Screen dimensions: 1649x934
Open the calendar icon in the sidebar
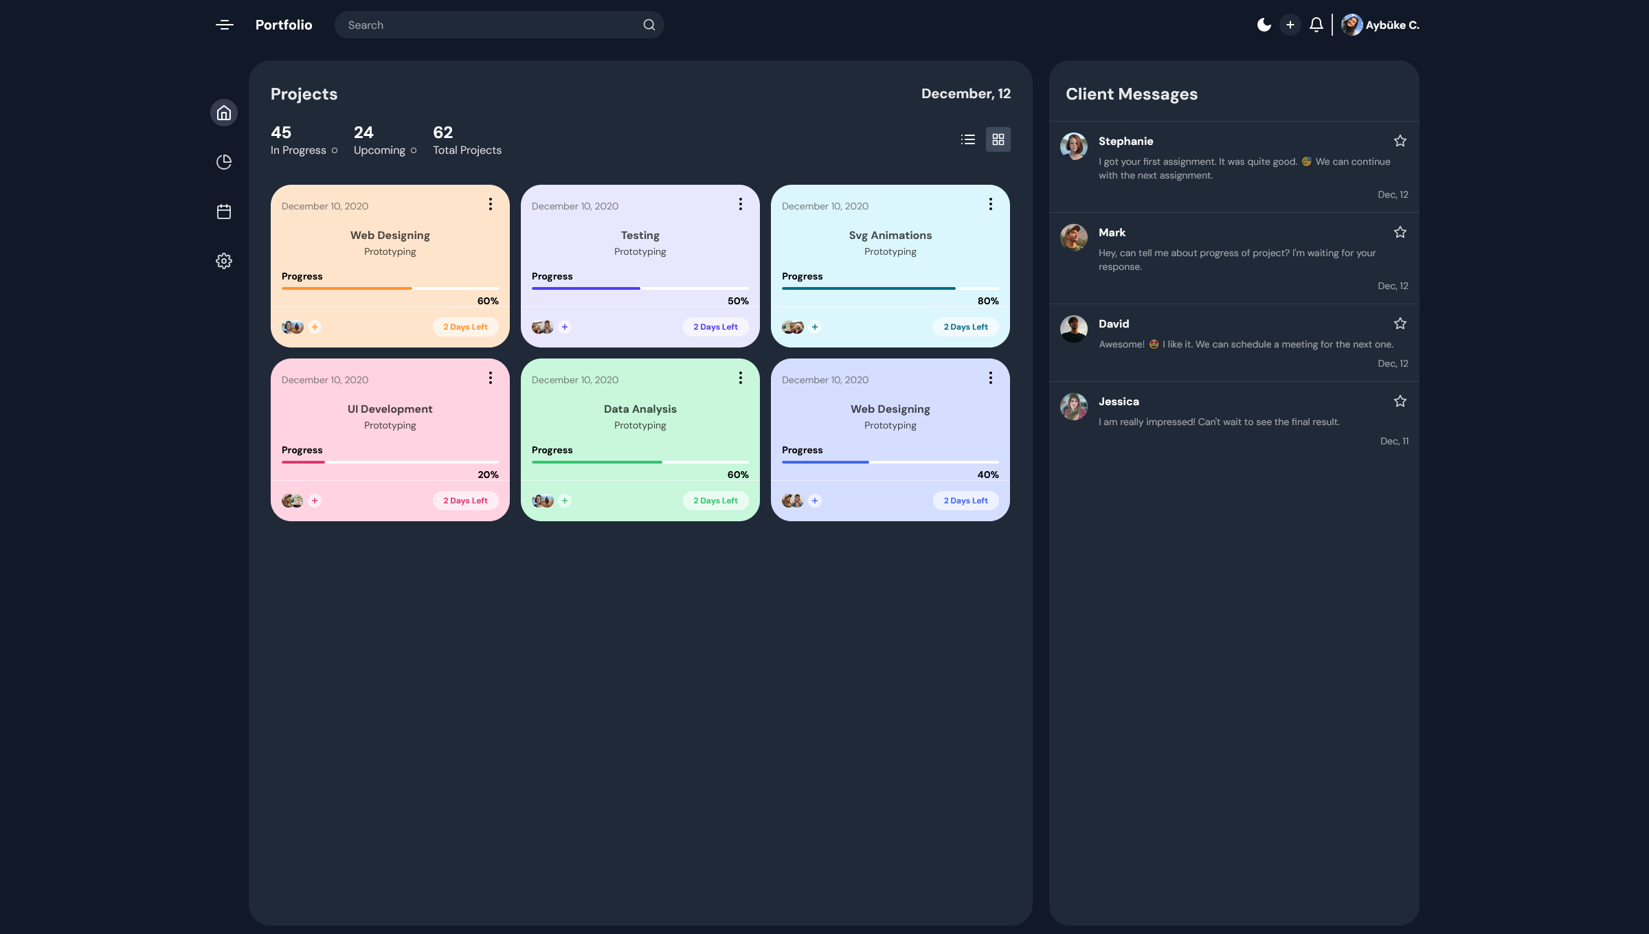pyautogui.click(x=224, y=212)
